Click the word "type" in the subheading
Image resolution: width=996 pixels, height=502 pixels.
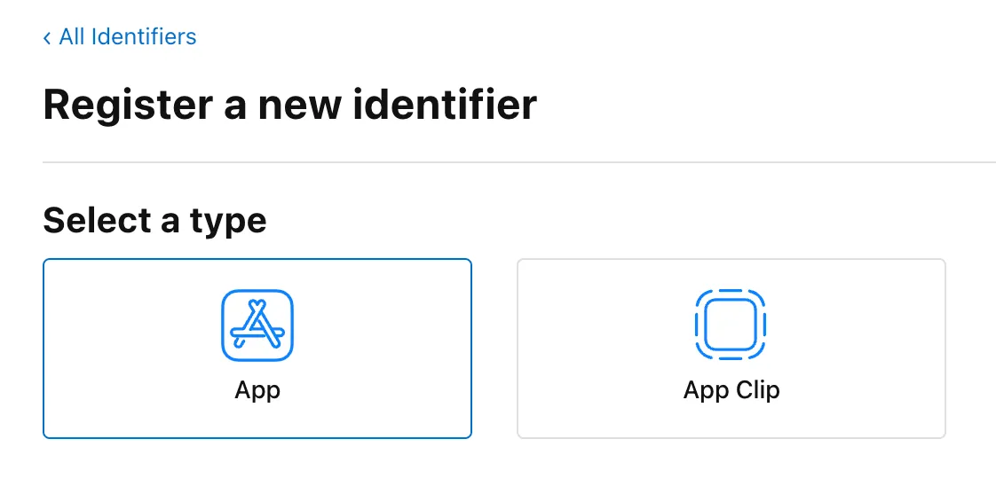coord(228,221)
